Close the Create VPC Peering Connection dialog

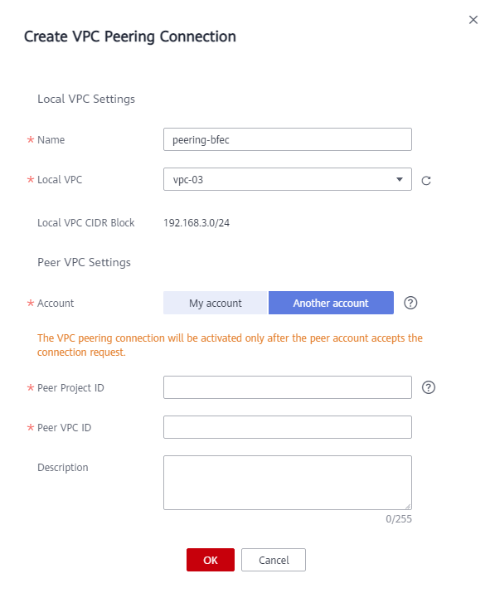(473, 20)
